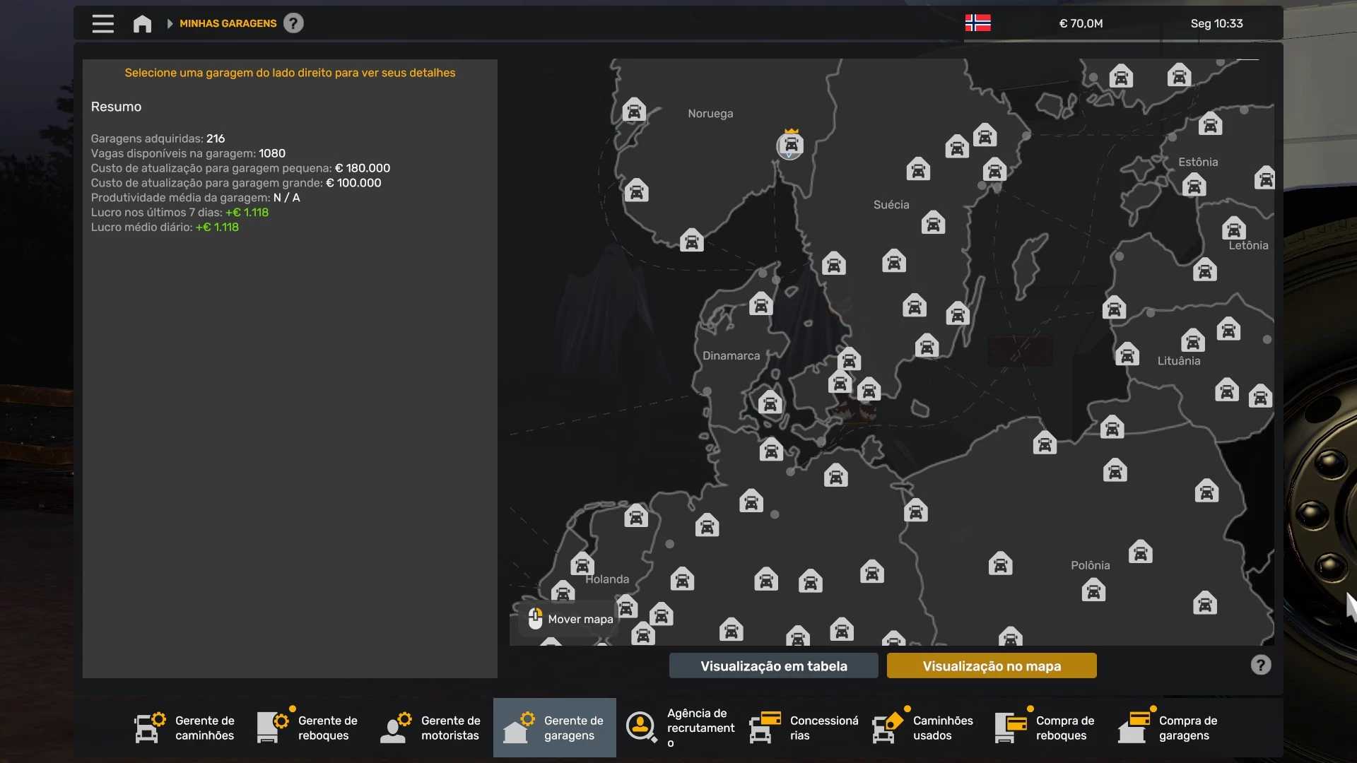This screenshot has height=763, width=1357.
Task: Select garage marker below Polônia label
Action: pos(1093,590)
